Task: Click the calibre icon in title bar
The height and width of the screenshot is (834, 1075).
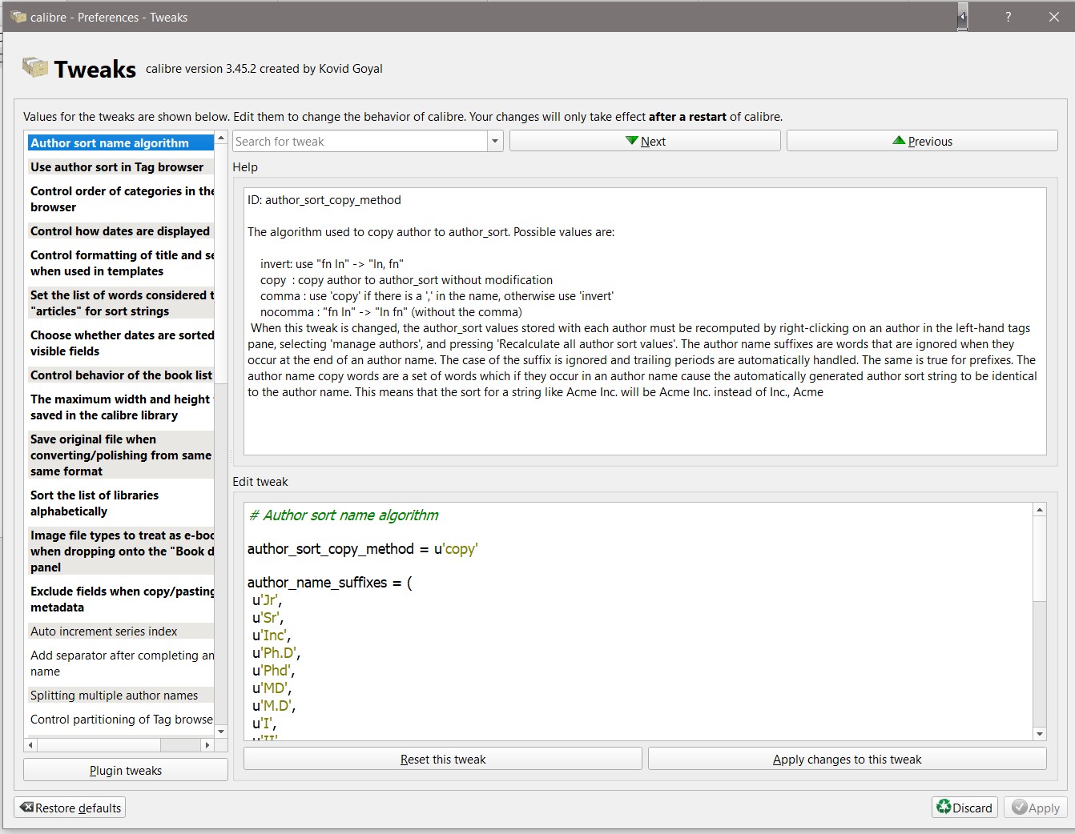Action: point(18,17)
